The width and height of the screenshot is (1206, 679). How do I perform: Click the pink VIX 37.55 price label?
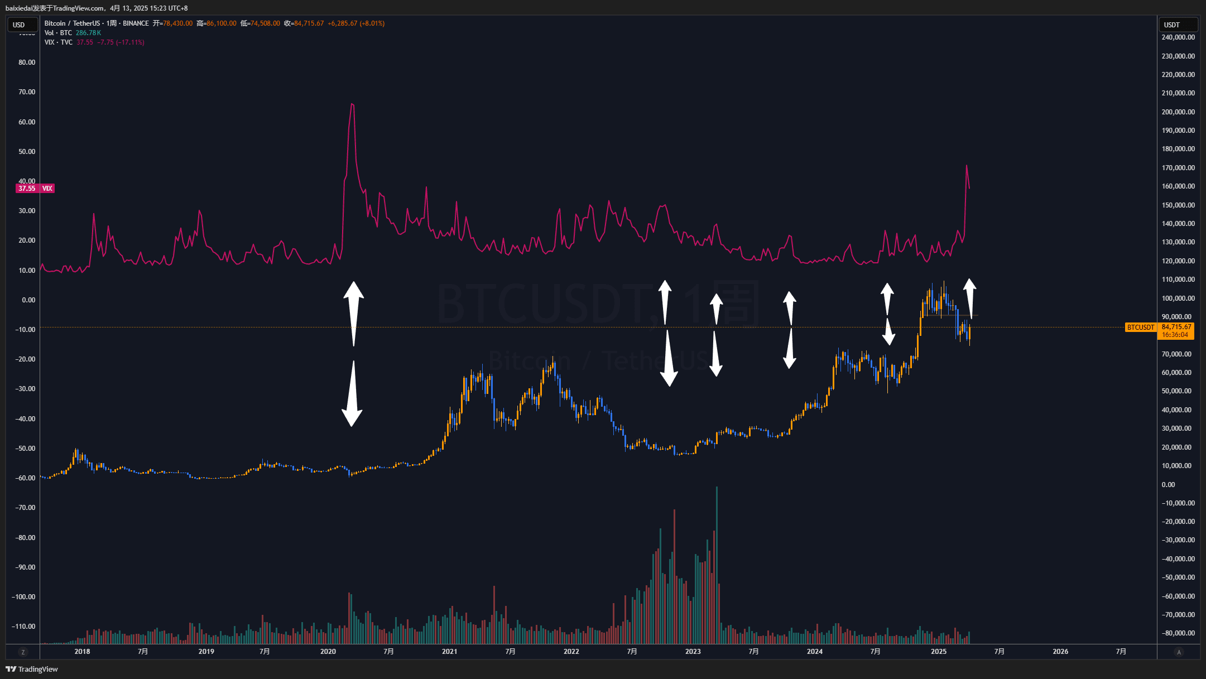35,189
